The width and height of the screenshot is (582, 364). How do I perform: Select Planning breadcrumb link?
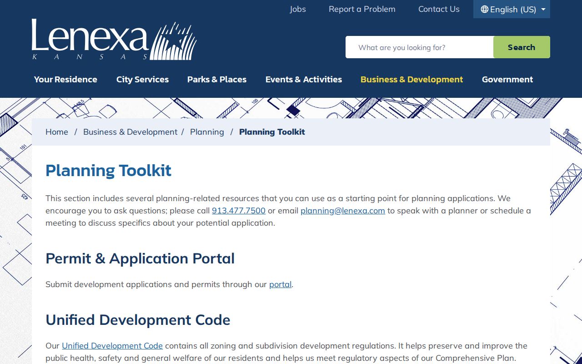(x=207, y=132)
